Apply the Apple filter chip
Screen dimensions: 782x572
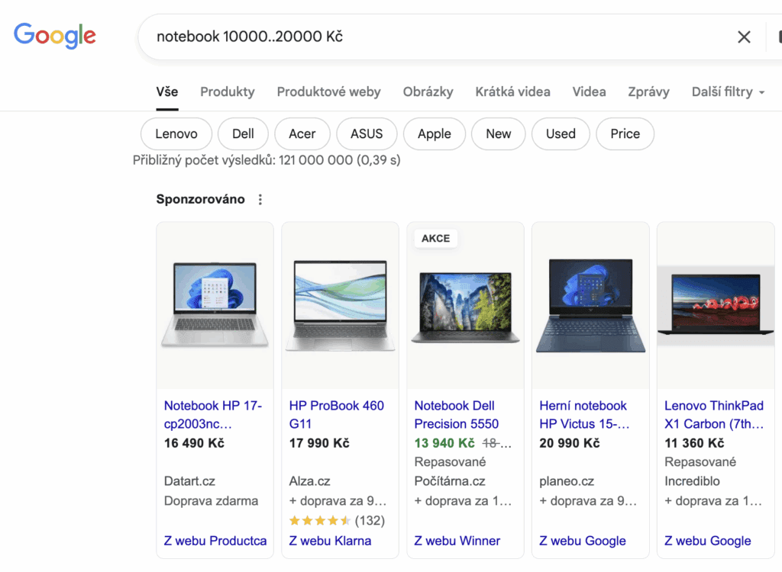pyautogui.click(x=435, y=134)
